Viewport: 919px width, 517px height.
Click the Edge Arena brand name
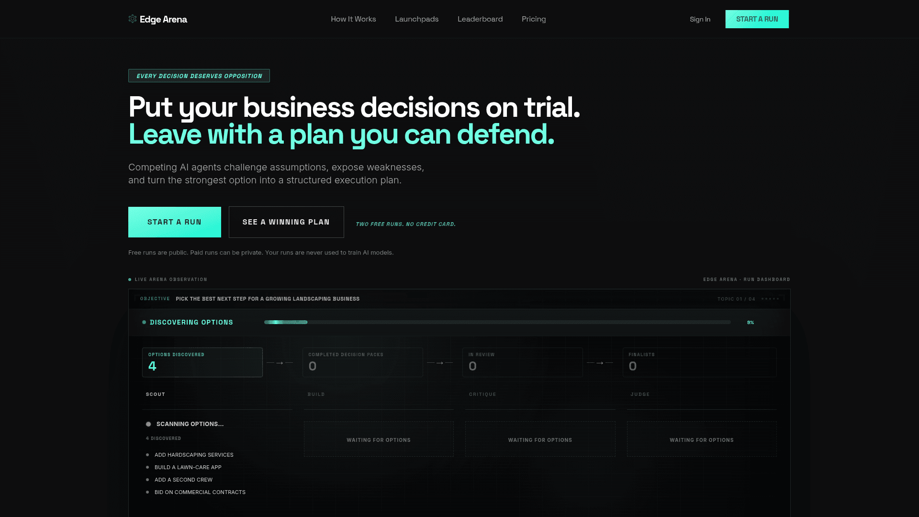(163, 19)
